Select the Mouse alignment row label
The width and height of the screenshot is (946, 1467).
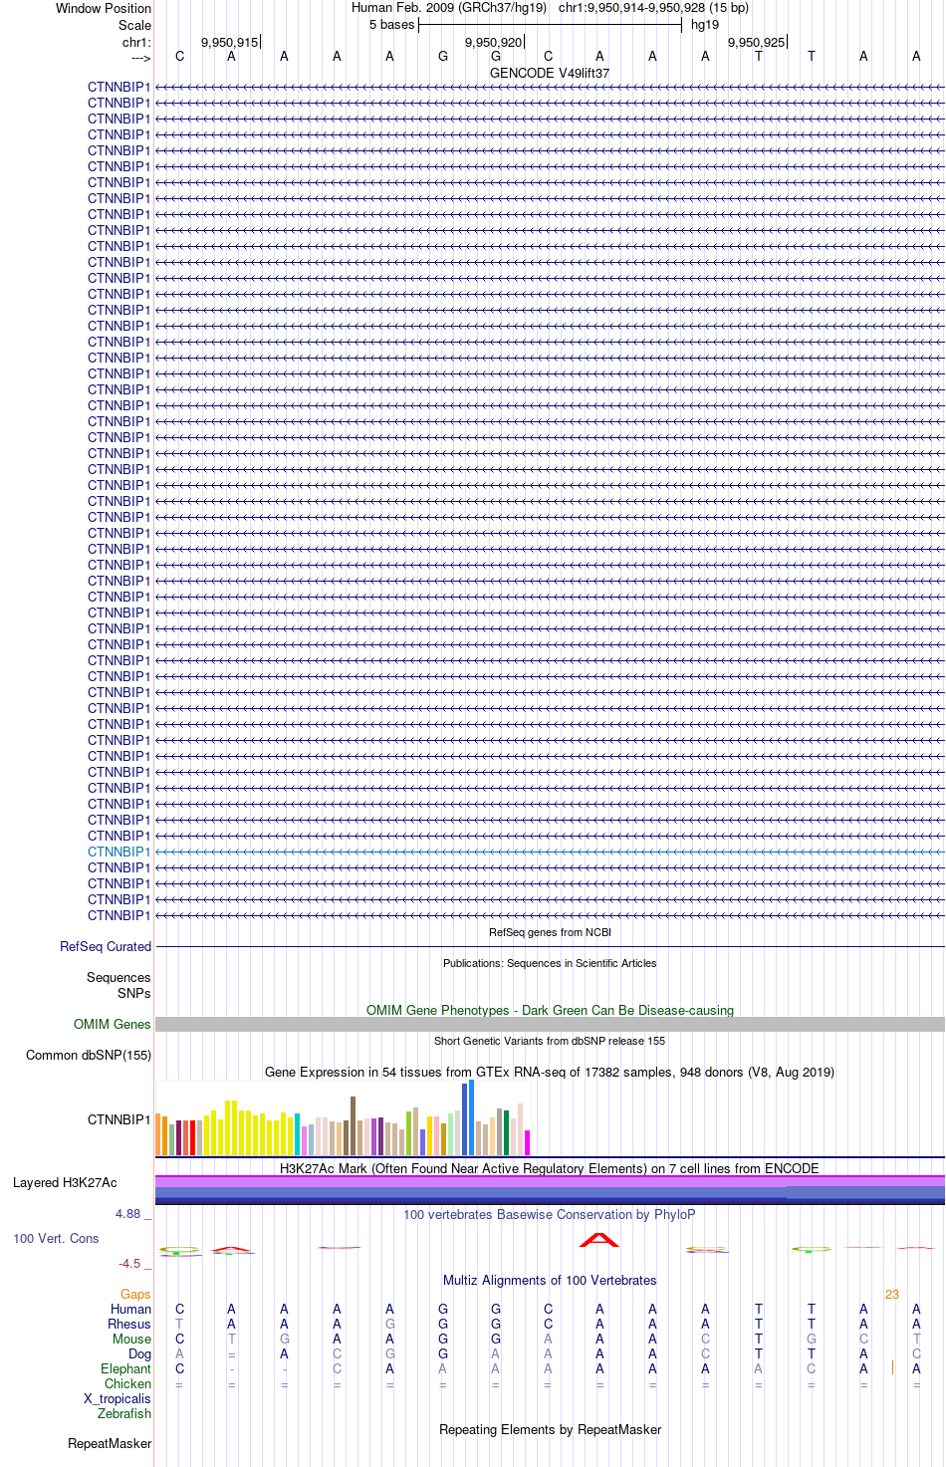132,1339
